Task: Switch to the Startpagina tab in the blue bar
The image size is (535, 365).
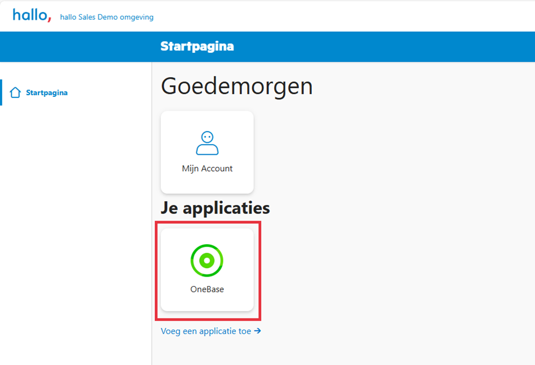Action: point(197,46)
